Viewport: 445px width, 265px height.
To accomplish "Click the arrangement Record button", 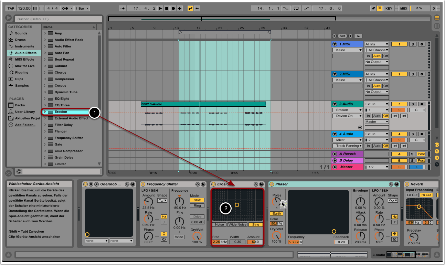I will [x=173, y=8].
